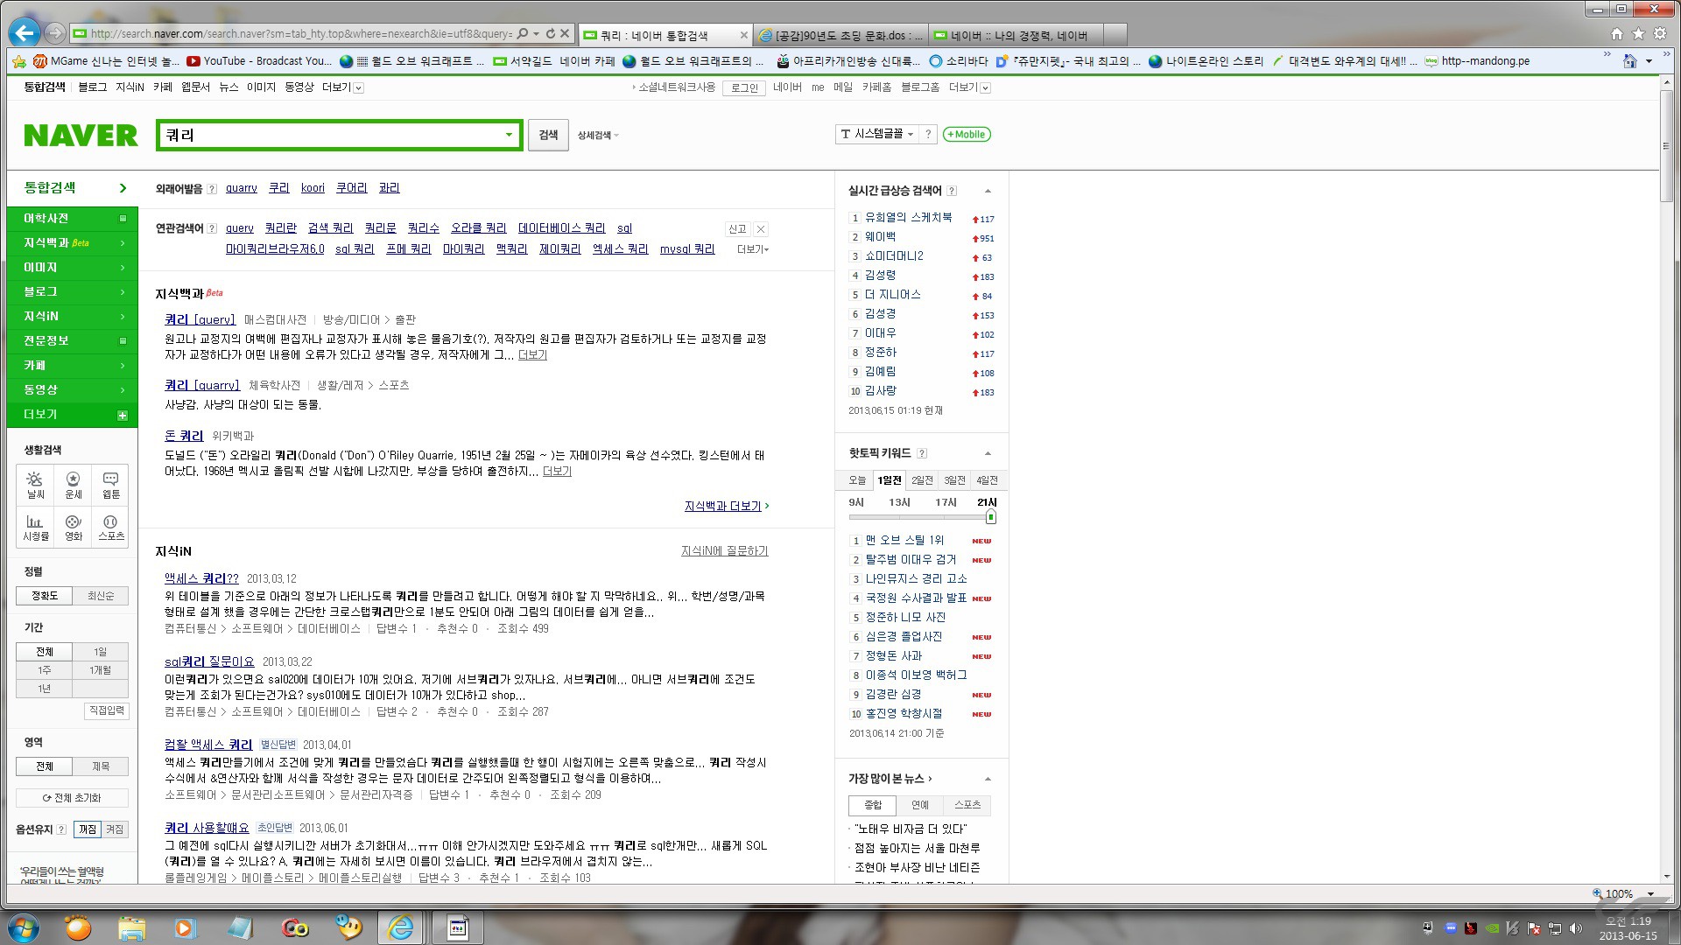This screenshot has width=1681, height=945.
Task: Select 1주 period filter
Action: [45, 670]
